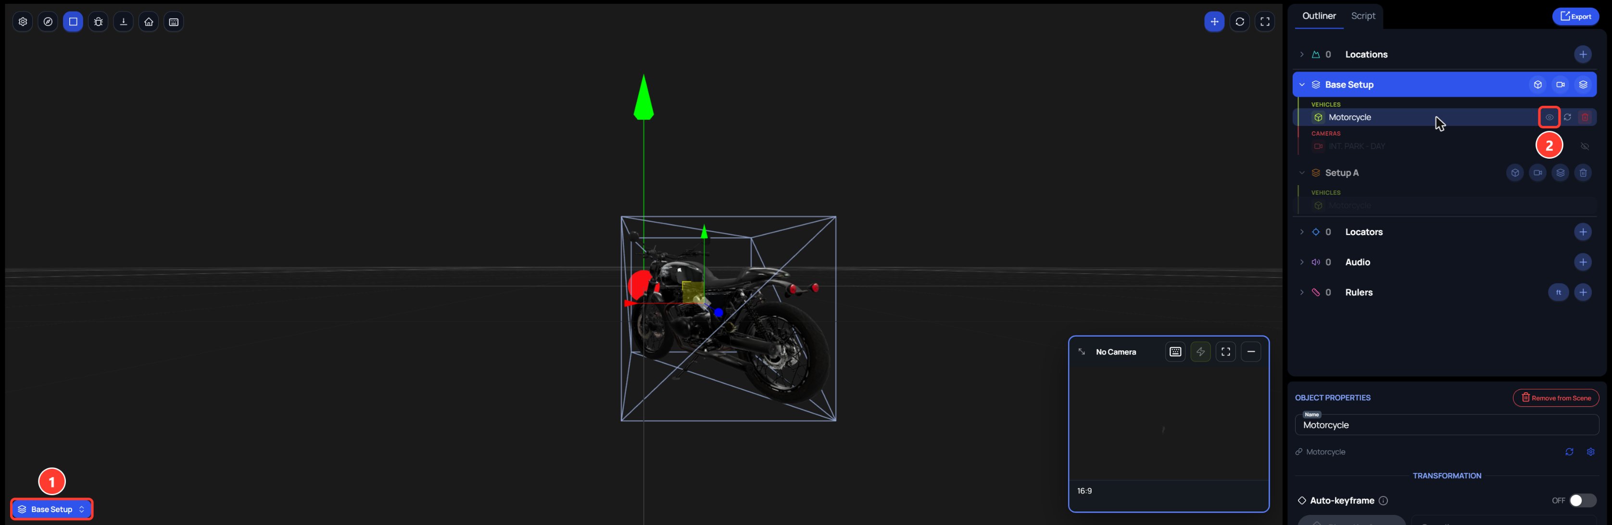This screenshot has width=1612, height=525.
Task: Collapse the Setup A section
Action: click(1302, 173)
